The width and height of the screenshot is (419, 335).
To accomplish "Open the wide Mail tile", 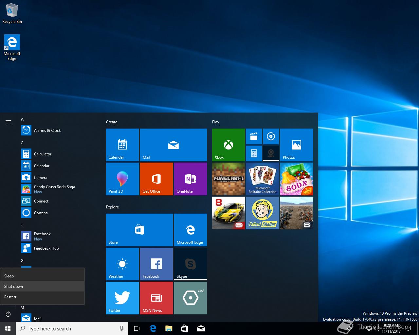I will click(173, 145).
